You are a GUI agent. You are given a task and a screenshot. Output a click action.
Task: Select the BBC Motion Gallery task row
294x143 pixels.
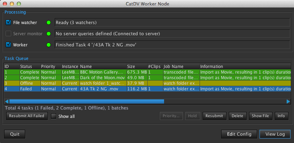point(101,72)
